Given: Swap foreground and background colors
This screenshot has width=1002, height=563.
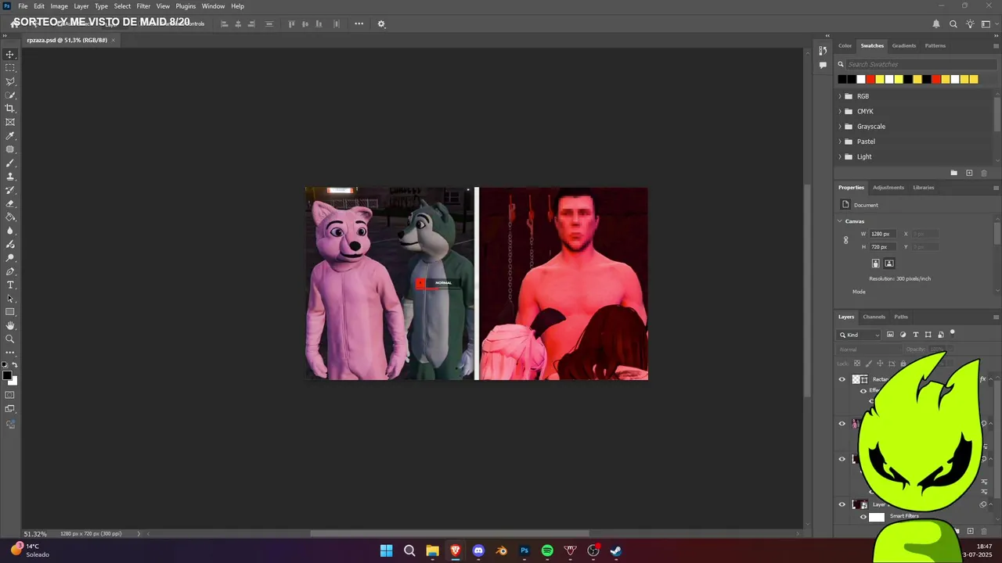Looking at the screenshot, I should [14, 365].
